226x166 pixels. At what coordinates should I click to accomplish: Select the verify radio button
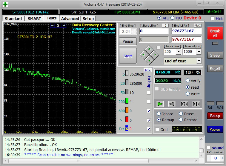pyautogui.click(x=187, y=81)
